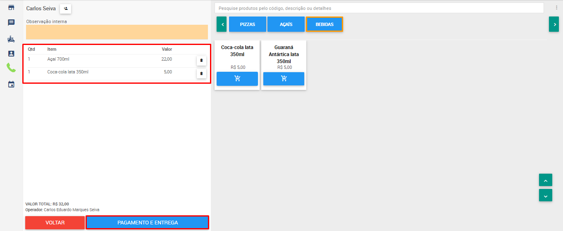Open the chat messages sidebar icon
This screenshot has height=231, width=563.
tap(11, 23)
